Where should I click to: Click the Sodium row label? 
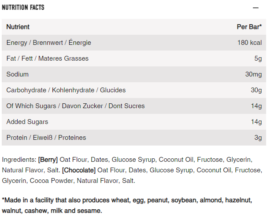point(17,74)
